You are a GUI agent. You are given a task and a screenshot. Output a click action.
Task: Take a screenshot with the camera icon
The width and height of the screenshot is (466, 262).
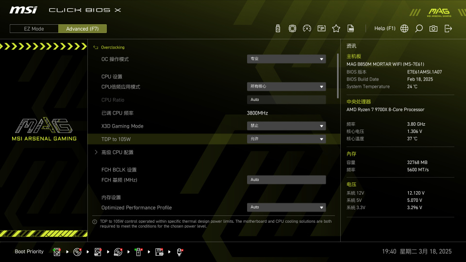pos(433,29)
